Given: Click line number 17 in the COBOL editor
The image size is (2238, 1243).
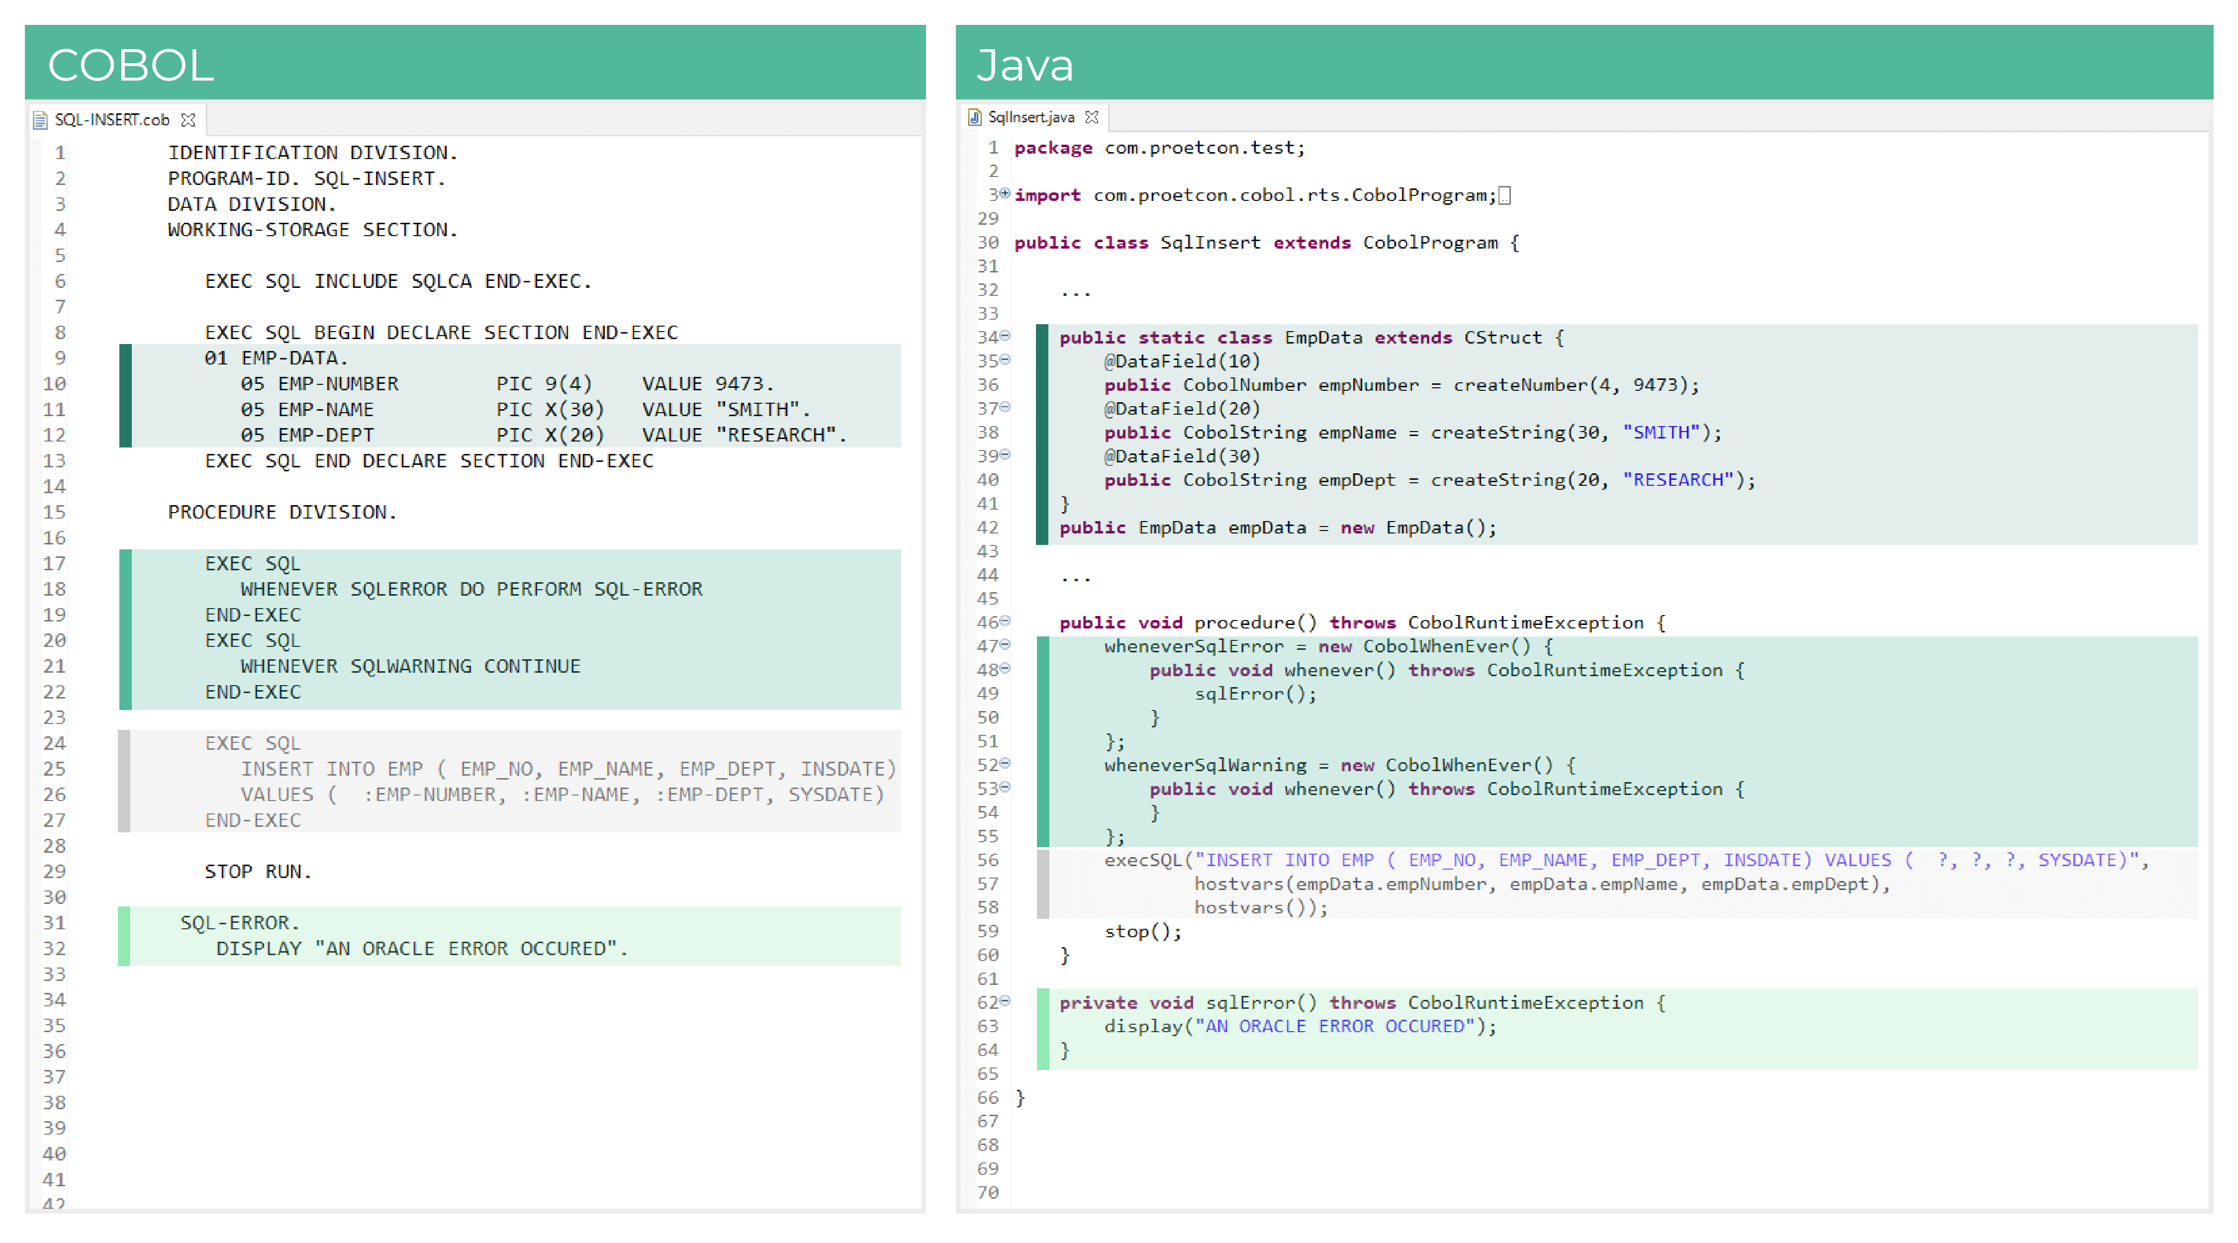Looking at the screenshot, I should tap(54, 563).
